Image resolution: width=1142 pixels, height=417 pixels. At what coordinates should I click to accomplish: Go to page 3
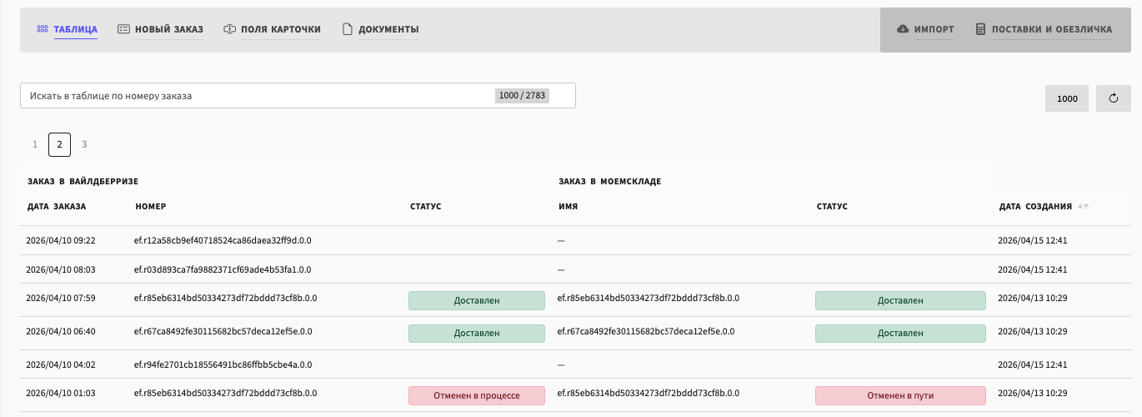84,144
